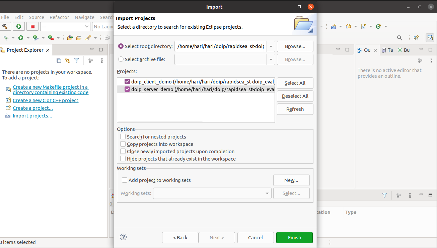Screen dimensions: 437x248
Task: Click the 'Deselect All' button
Action: pyautogui.click(x=295, y=96)
